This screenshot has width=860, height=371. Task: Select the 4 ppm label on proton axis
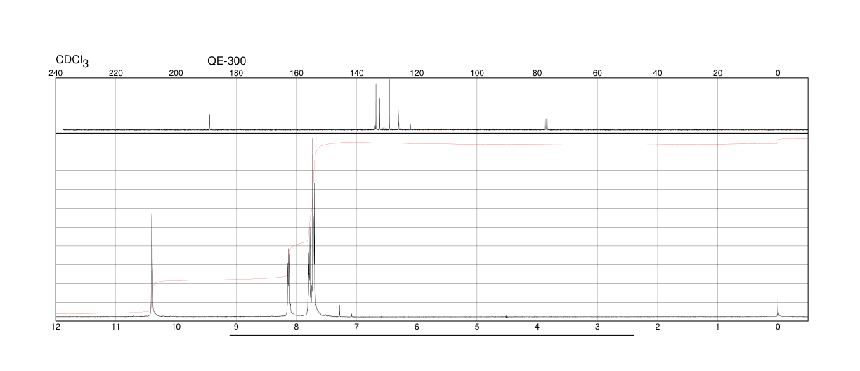click(537, 327)
